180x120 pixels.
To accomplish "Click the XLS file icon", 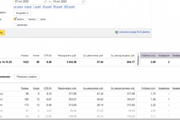I will coord(116,32).
